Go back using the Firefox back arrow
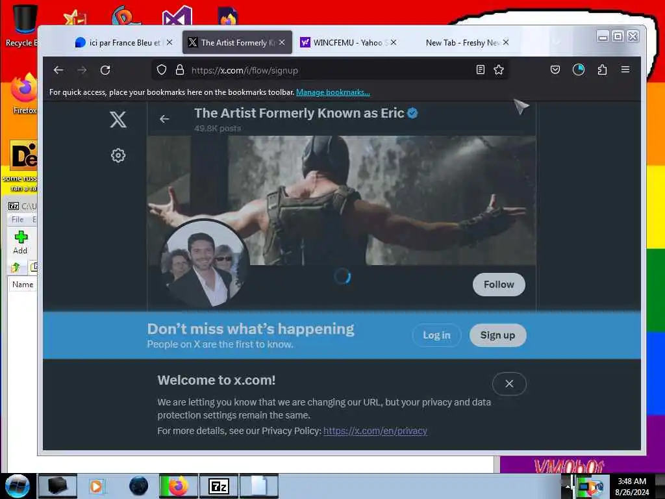Image resolution: width=665 pixels, height=499 pixels. 58,70
